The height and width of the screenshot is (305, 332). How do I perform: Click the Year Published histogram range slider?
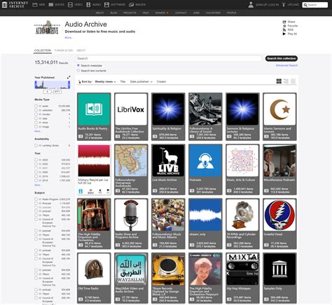(53, 85)
